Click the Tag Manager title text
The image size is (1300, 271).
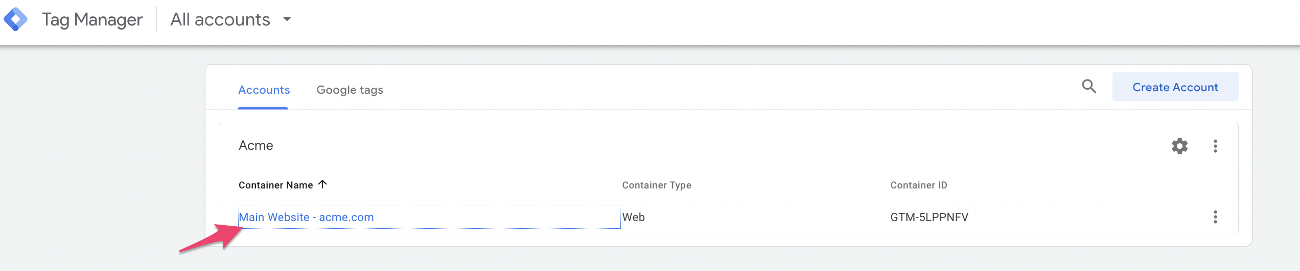tap(92, 20)
